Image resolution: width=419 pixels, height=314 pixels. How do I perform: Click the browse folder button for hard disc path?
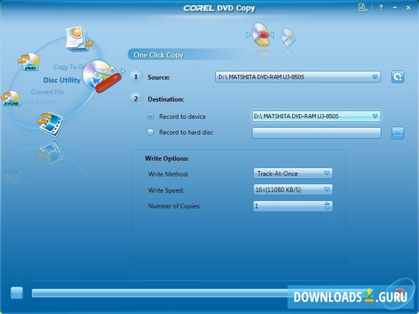click(399, 132)
